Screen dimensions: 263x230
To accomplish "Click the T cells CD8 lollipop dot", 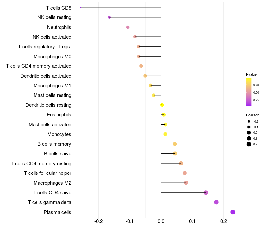I will pyautogui.click(x=81, y=8).
